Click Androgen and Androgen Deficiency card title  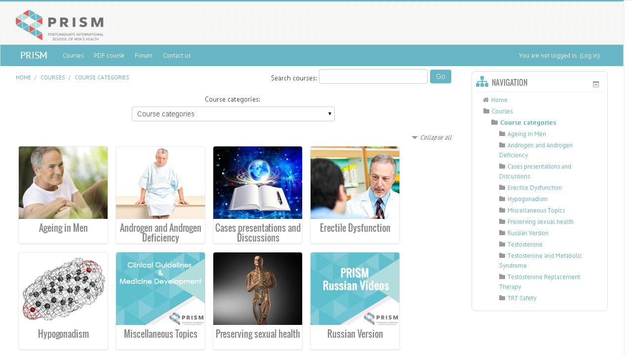160,233
